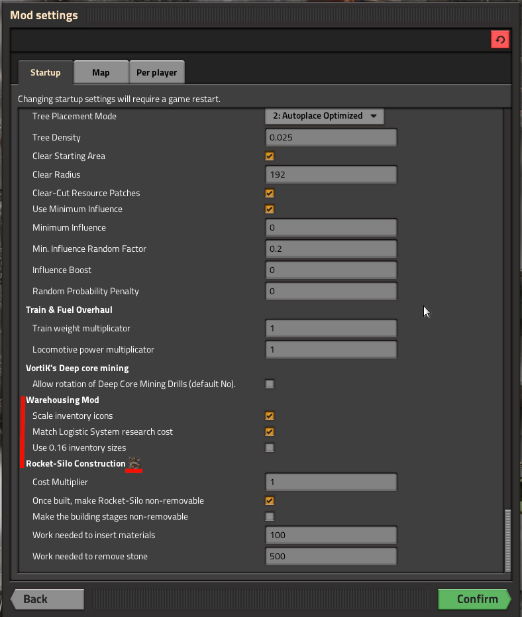Toggle Scale inventory icons checkbox
The width and height of the screenshot is (522, 617).
pos(270,416)
